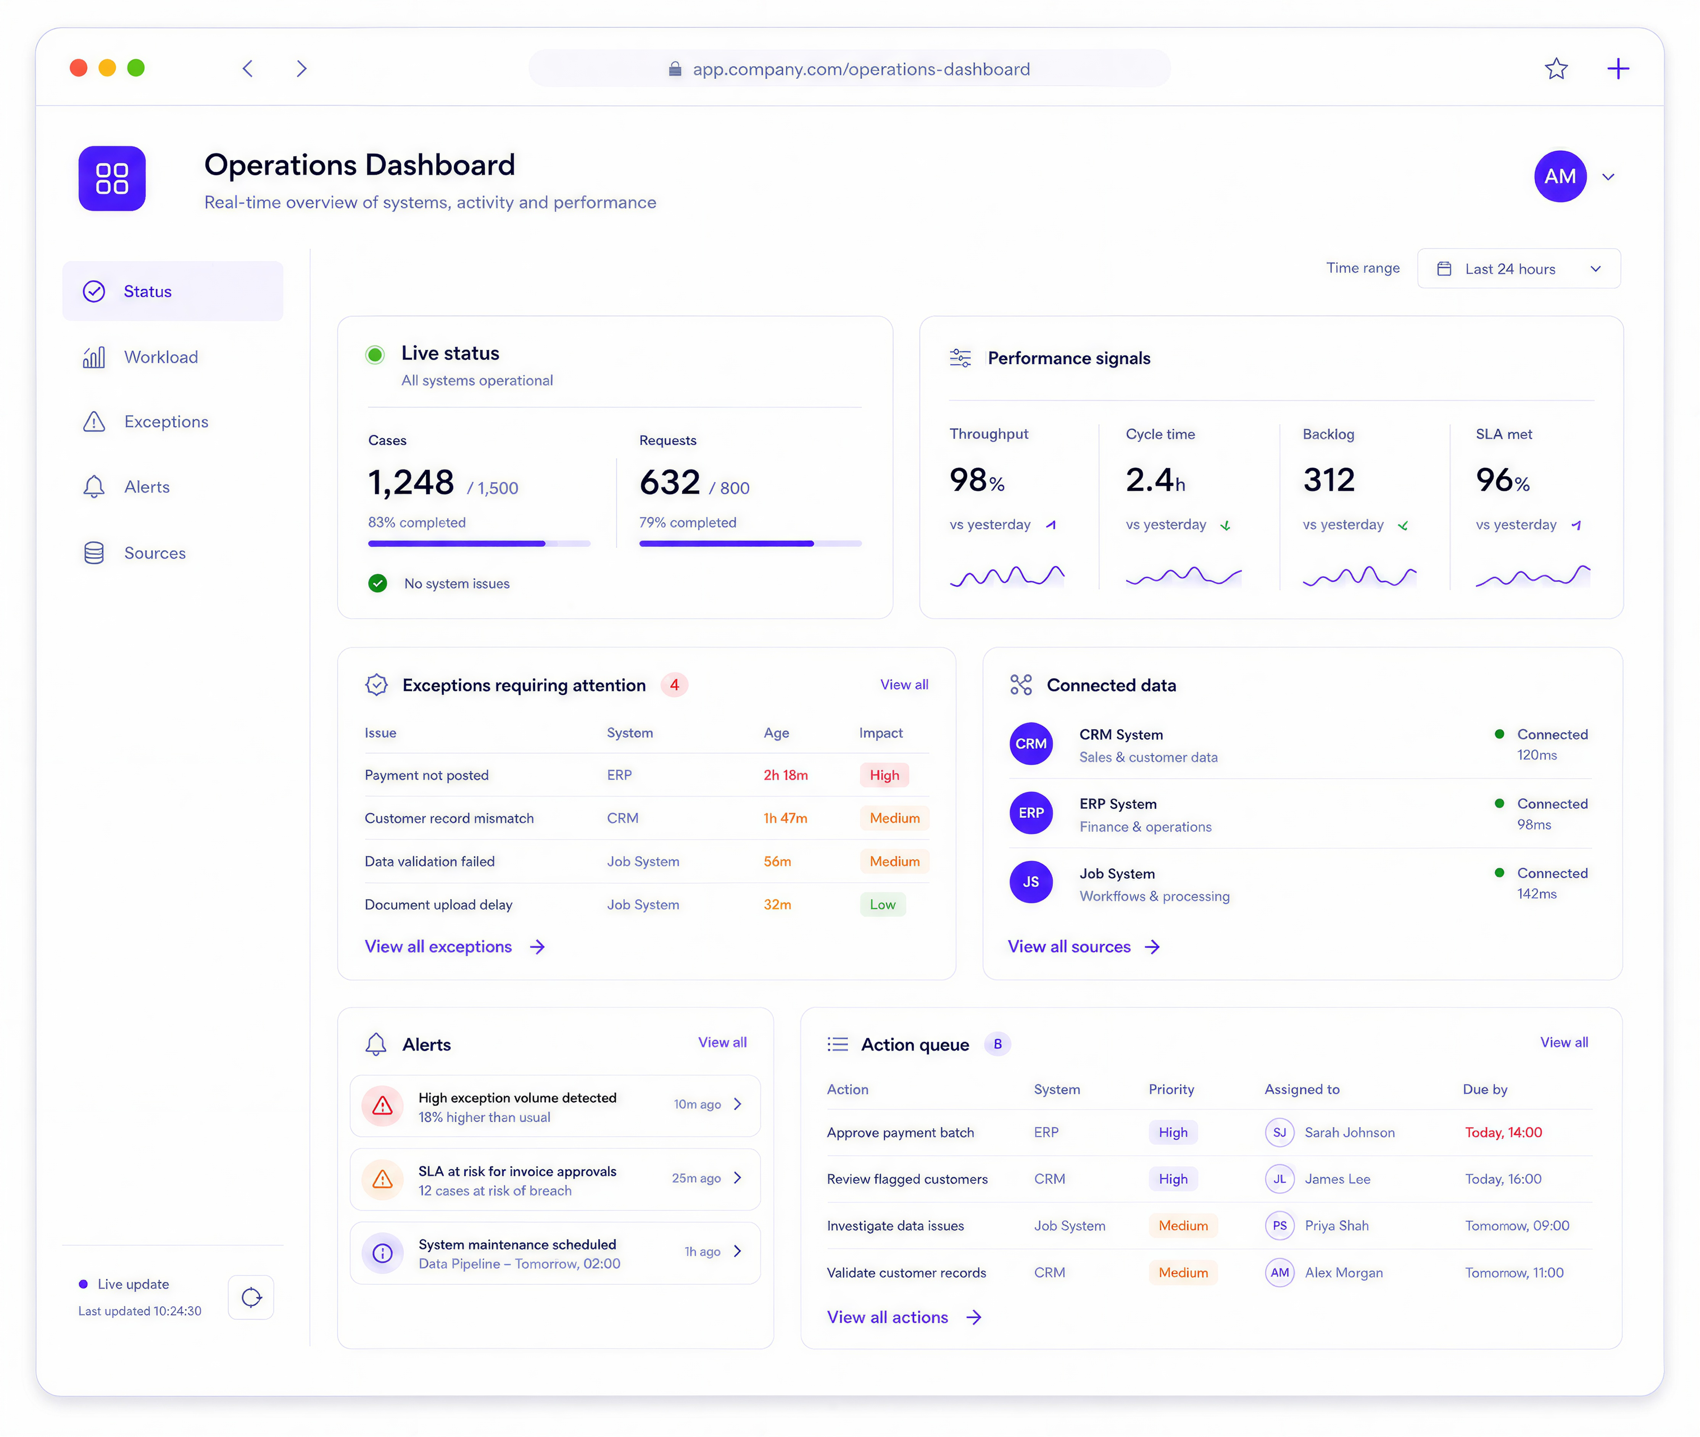Image resolution: width=1700 pixels, height=1437 pixels.
Task: Click the Requests progress bar
Action: coord(750,543)
